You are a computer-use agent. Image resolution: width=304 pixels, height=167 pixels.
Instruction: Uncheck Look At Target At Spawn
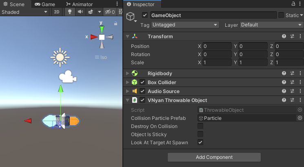pos(200,143)
